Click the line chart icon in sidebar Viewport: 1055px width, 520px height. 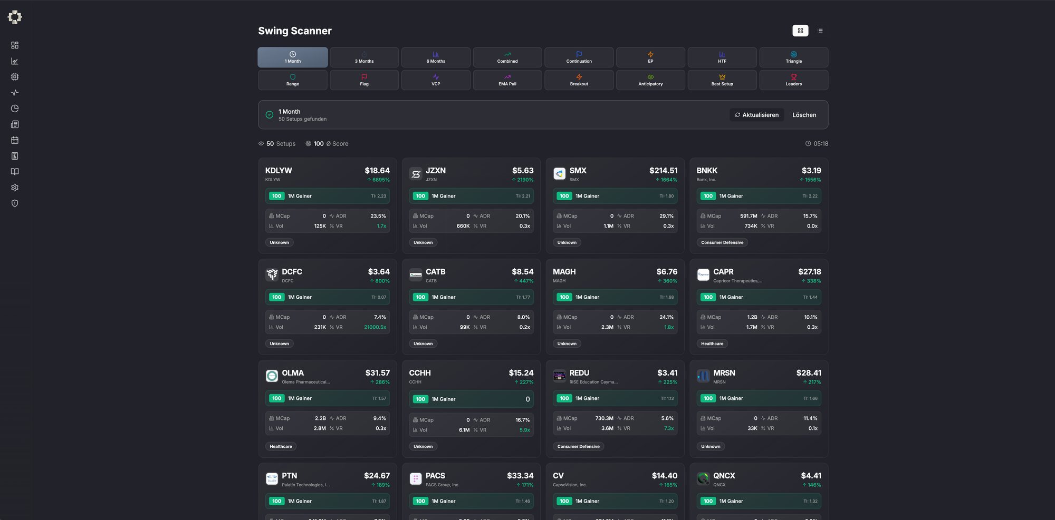coord(15,61)
